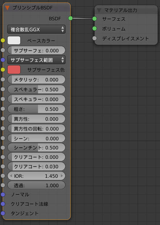Click the 異方性の回転 0.000 slider

[37, 128]
